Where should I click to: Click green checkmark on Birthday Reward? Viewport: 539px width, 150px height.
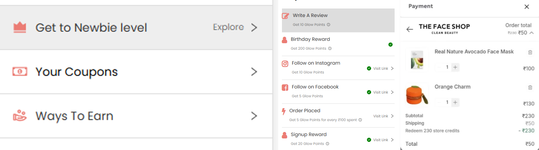[x=391, y=45]
